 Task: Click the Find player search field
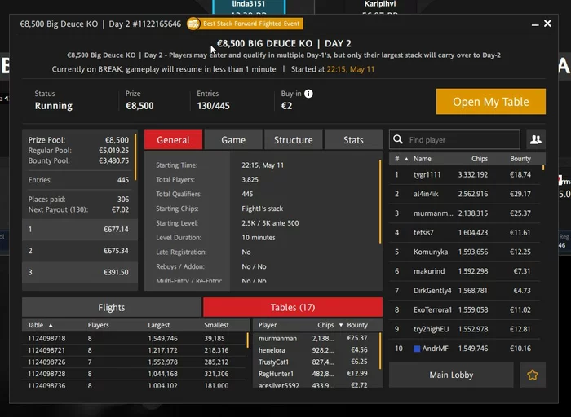[x=454, y=139]
